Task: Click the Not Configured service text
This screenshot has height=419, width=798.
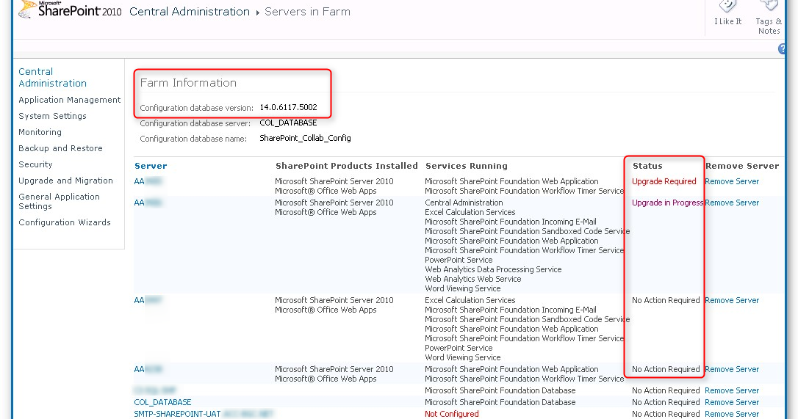Action: pos(452,414)
